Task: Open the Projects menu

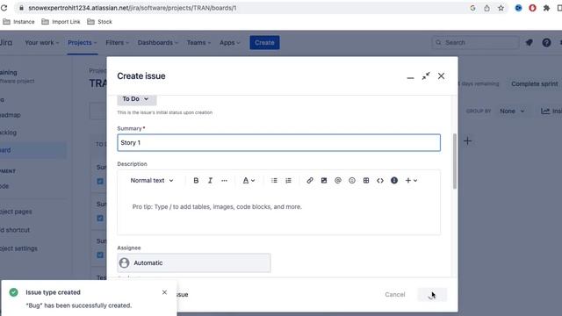Action: tap(82, 43)
